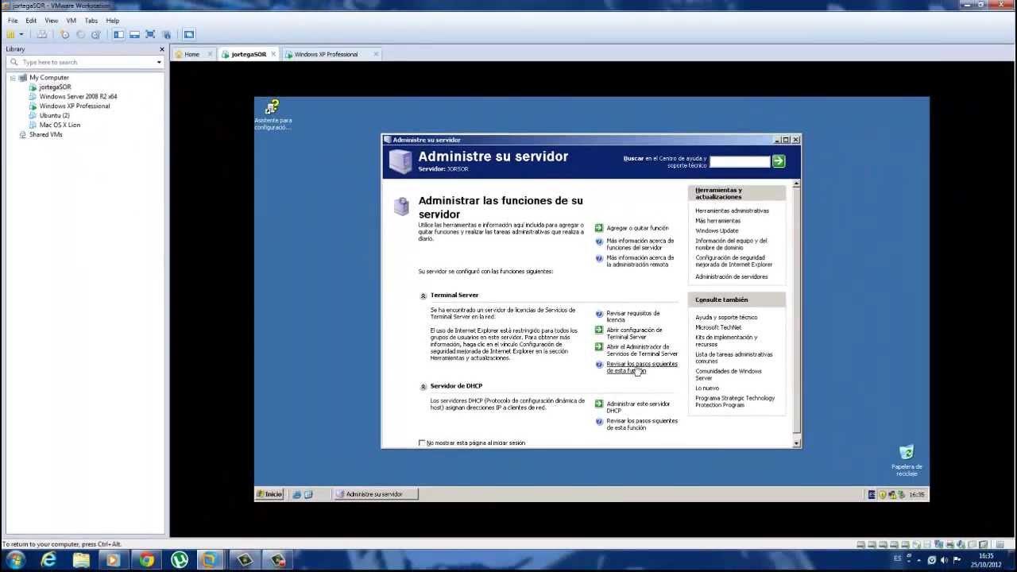Open Internet Explorer from host taskbar

click(x=48, y=560)
